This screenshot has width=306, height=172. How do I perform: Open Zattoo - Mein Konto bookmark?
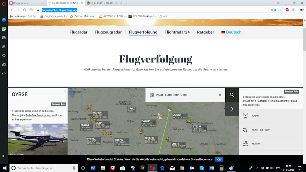click(83, 16)
